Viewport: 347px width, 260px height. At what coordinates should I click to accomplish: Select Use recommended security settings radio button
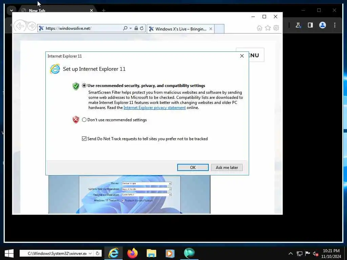tap(84, 86)
